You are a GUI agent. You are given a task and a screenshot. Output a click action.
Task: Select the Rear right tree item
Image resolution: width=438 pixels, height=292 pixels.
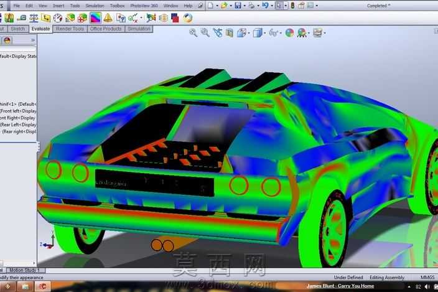(x=19, y=131)
